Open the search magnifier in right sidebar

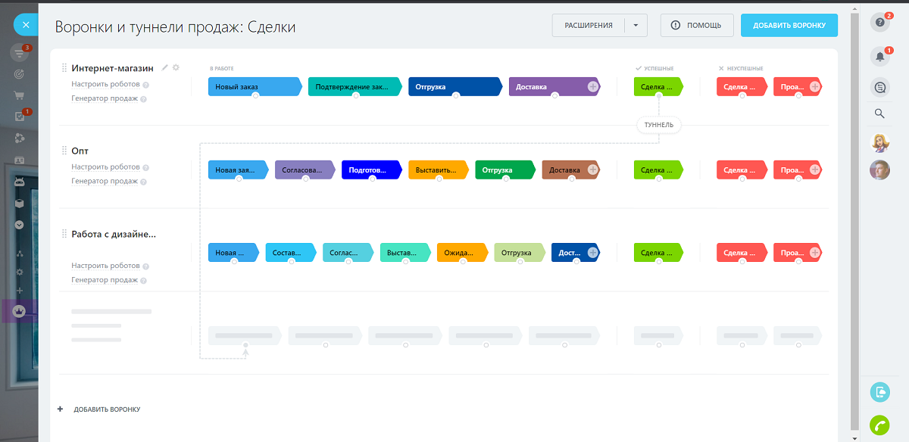coord(879,114)
